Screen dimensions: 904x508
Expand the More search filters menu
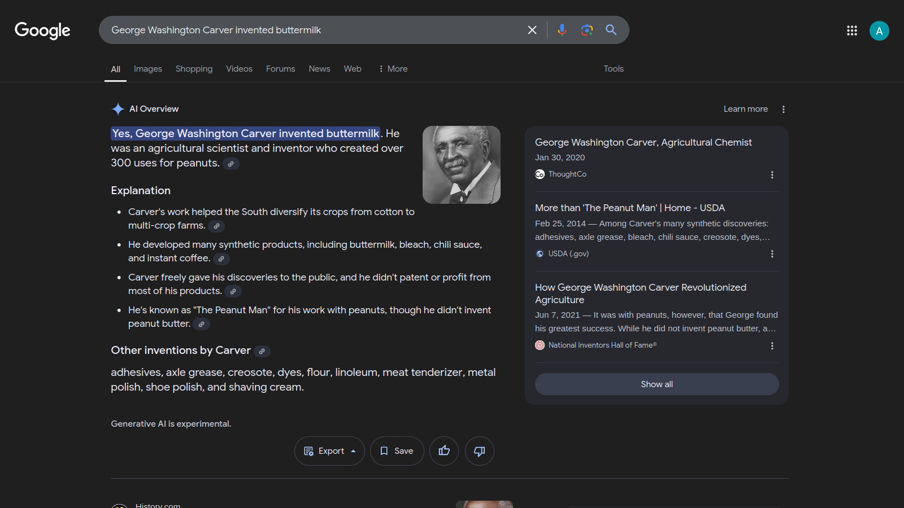coord(393,69)
